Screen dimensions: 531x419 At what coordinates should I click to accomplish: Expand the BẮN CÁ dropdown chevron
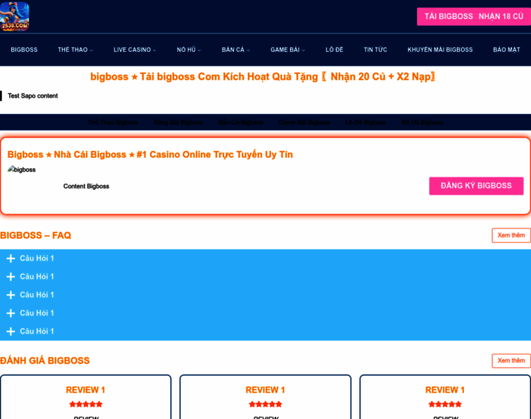click(x=248, y=50)
